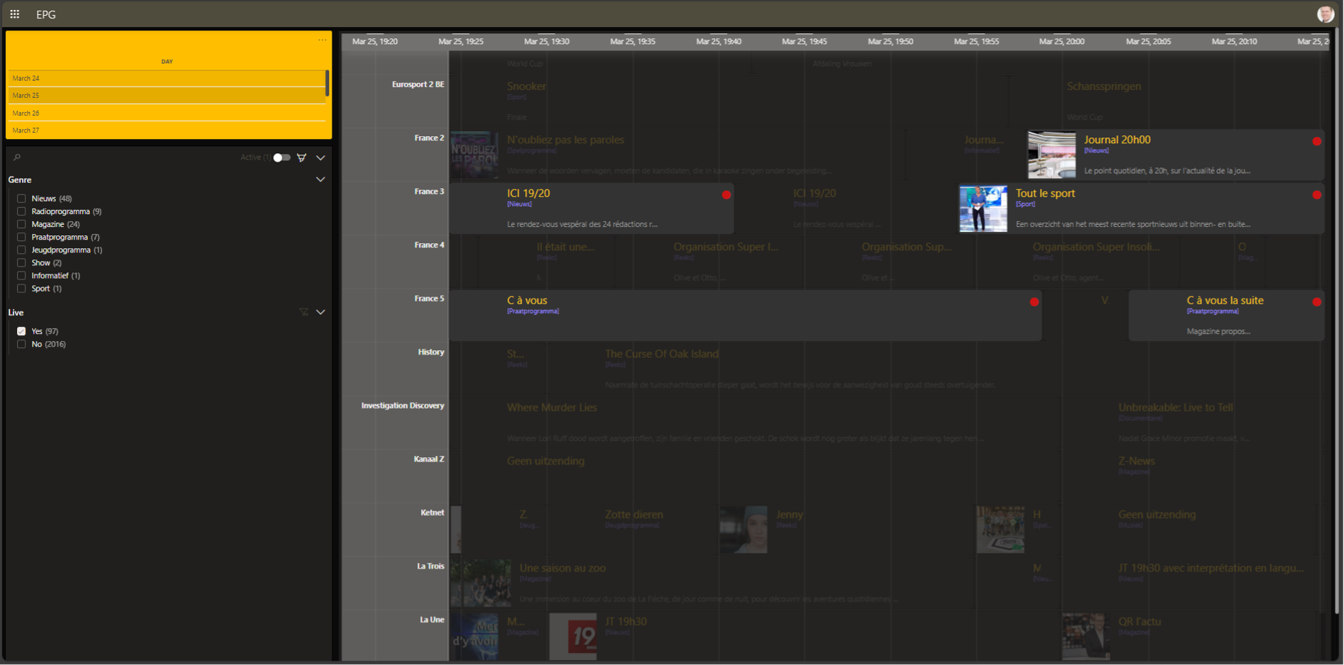Check the Praatprogramma genre checkbox
Screen dimensions: 1344x665
(21, 237)
